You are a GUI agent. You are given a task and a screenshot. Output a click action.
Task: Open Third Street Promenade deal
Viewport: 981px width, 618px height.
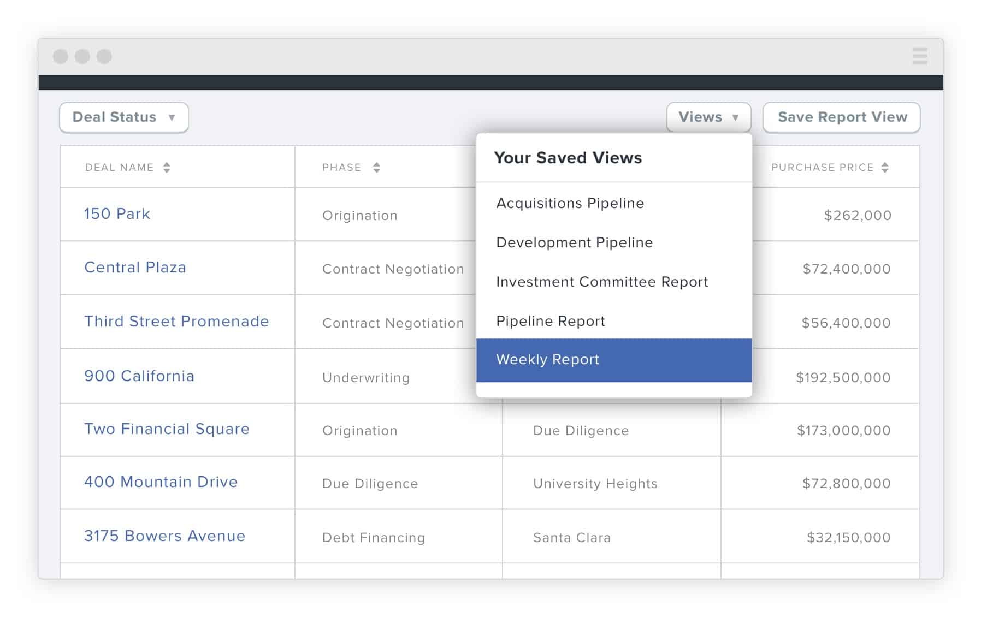pos(176,321)
